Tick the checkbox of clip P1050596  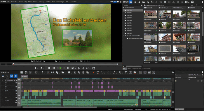coord(160,19)
